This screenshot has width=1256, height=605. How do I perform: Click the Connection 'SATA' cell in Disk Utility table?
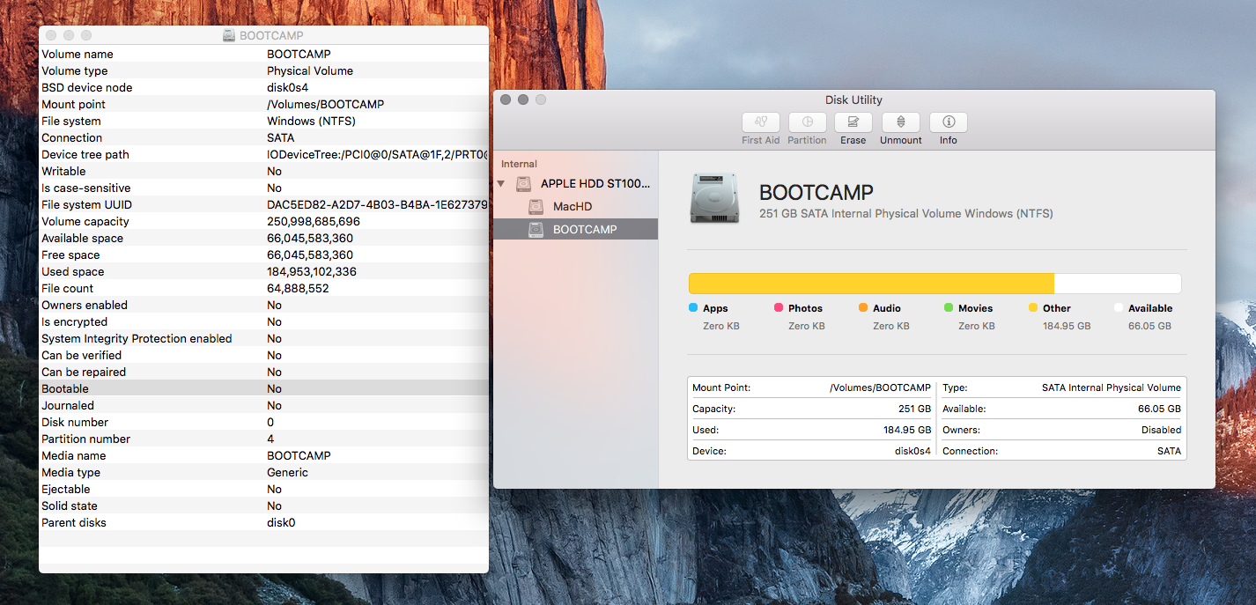point(1169,452)
